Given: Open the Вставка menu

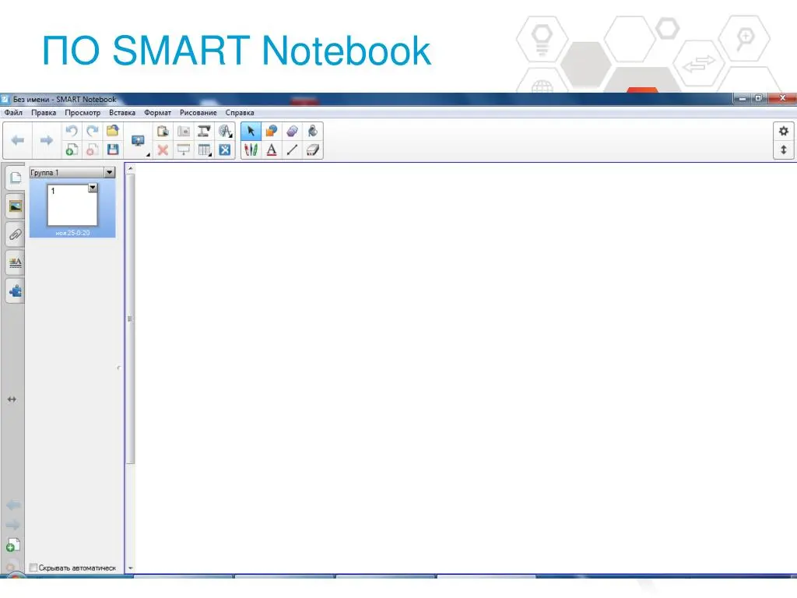Looking at the screenshot, I should pyautogui.click(x=122, y=112).
